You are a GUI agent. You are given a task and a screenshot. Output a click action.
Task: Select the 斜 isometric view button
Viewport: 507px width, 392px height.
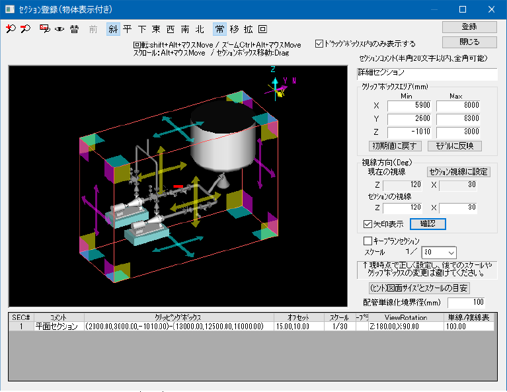point(113,29)
